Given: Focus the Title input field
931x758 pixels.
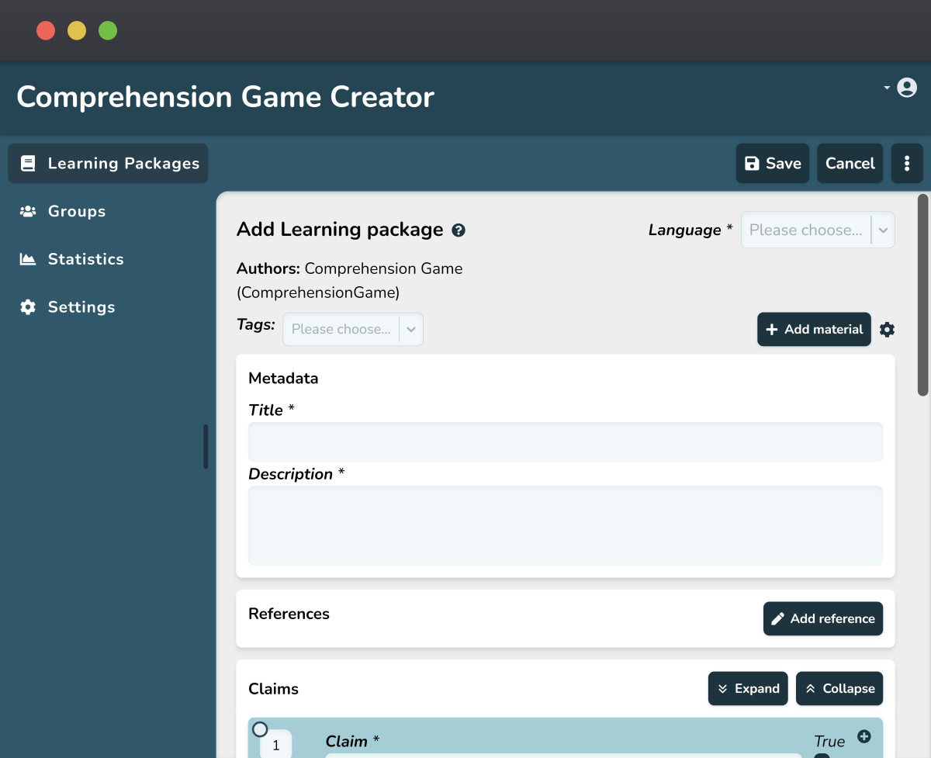Looking at the screenshot, I should (566, 442).
